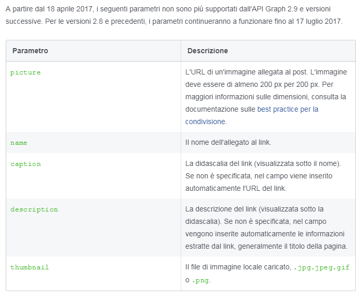Select the name parameter code text
Viewport: 363px width, 303px height.
[x=19, y=142]
